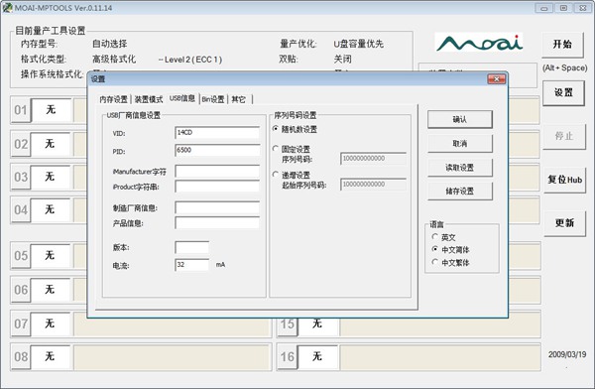
Task: Open the 装置模式 tab
Action: (x=149, y=99)
